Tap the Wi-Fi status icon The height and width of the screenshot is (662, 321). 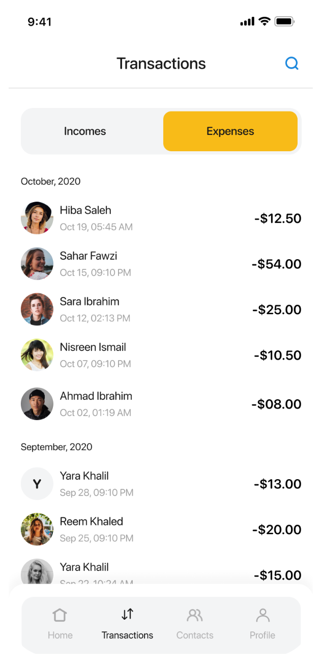264,21
